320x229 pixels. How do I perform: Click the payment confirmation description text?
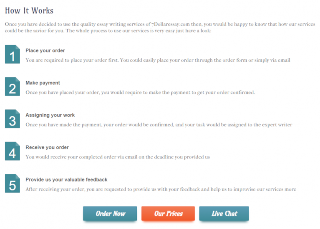point(140,92)
